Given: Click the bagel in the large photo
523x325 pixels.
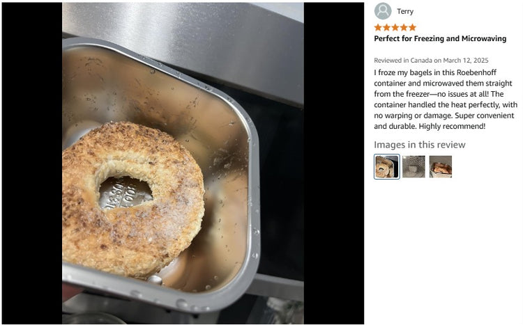Looking at the screenshot, I should coord(133,200).
